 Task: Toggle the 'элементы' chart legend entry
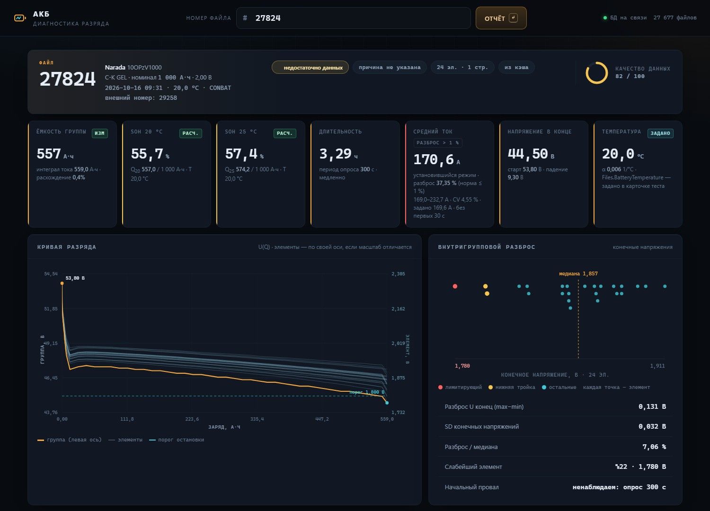pyautogui.click(x=125, y=440)
